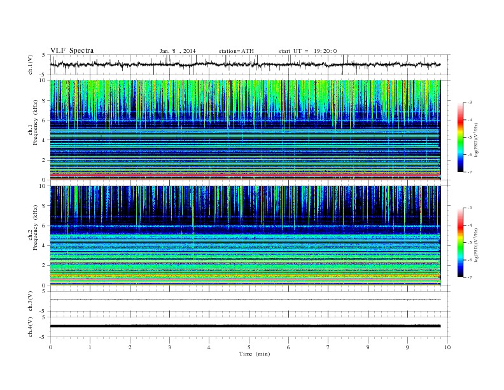This screenshot has width=504, height=390.
Task: Click time axis tick label "8"
Action: 368,347
